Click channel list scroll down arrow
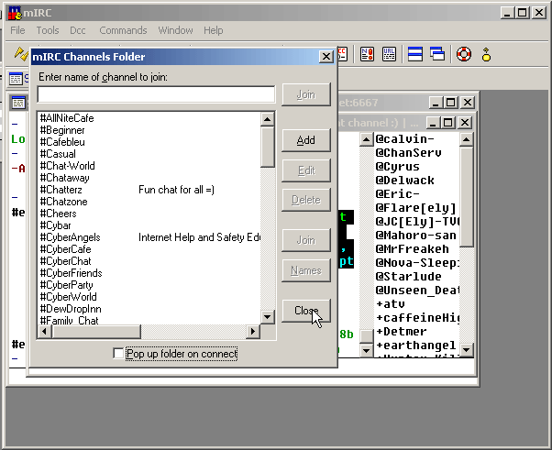The height and width of the screenshot is (450, 552). [x=267, y=317]
